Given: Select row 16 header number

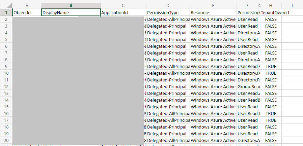Looking at the screenshot, I should point(6,113).
